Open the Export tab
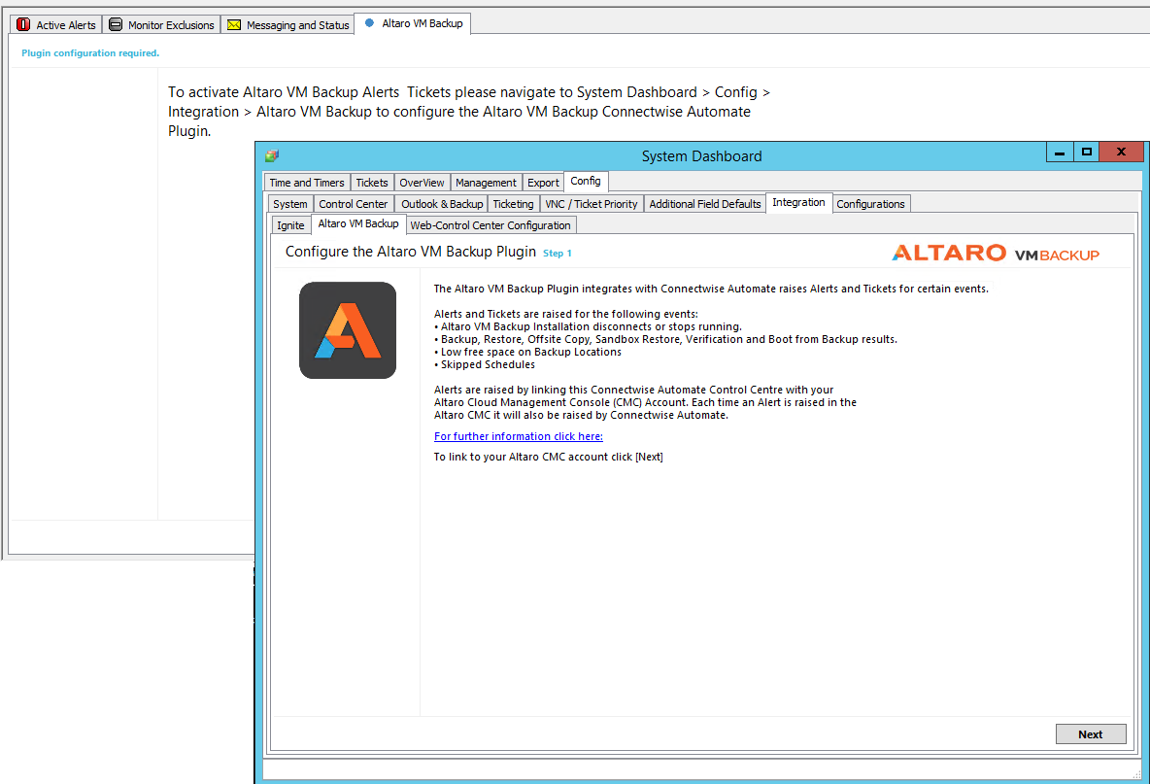Viewport: 1150px width, 784px height. pyautogui.click(x=542, y=182)
